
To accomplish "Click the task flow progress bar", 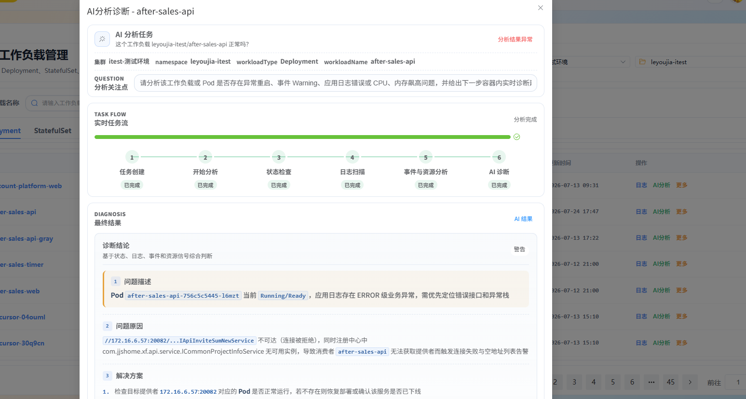I will coord(302,137).
